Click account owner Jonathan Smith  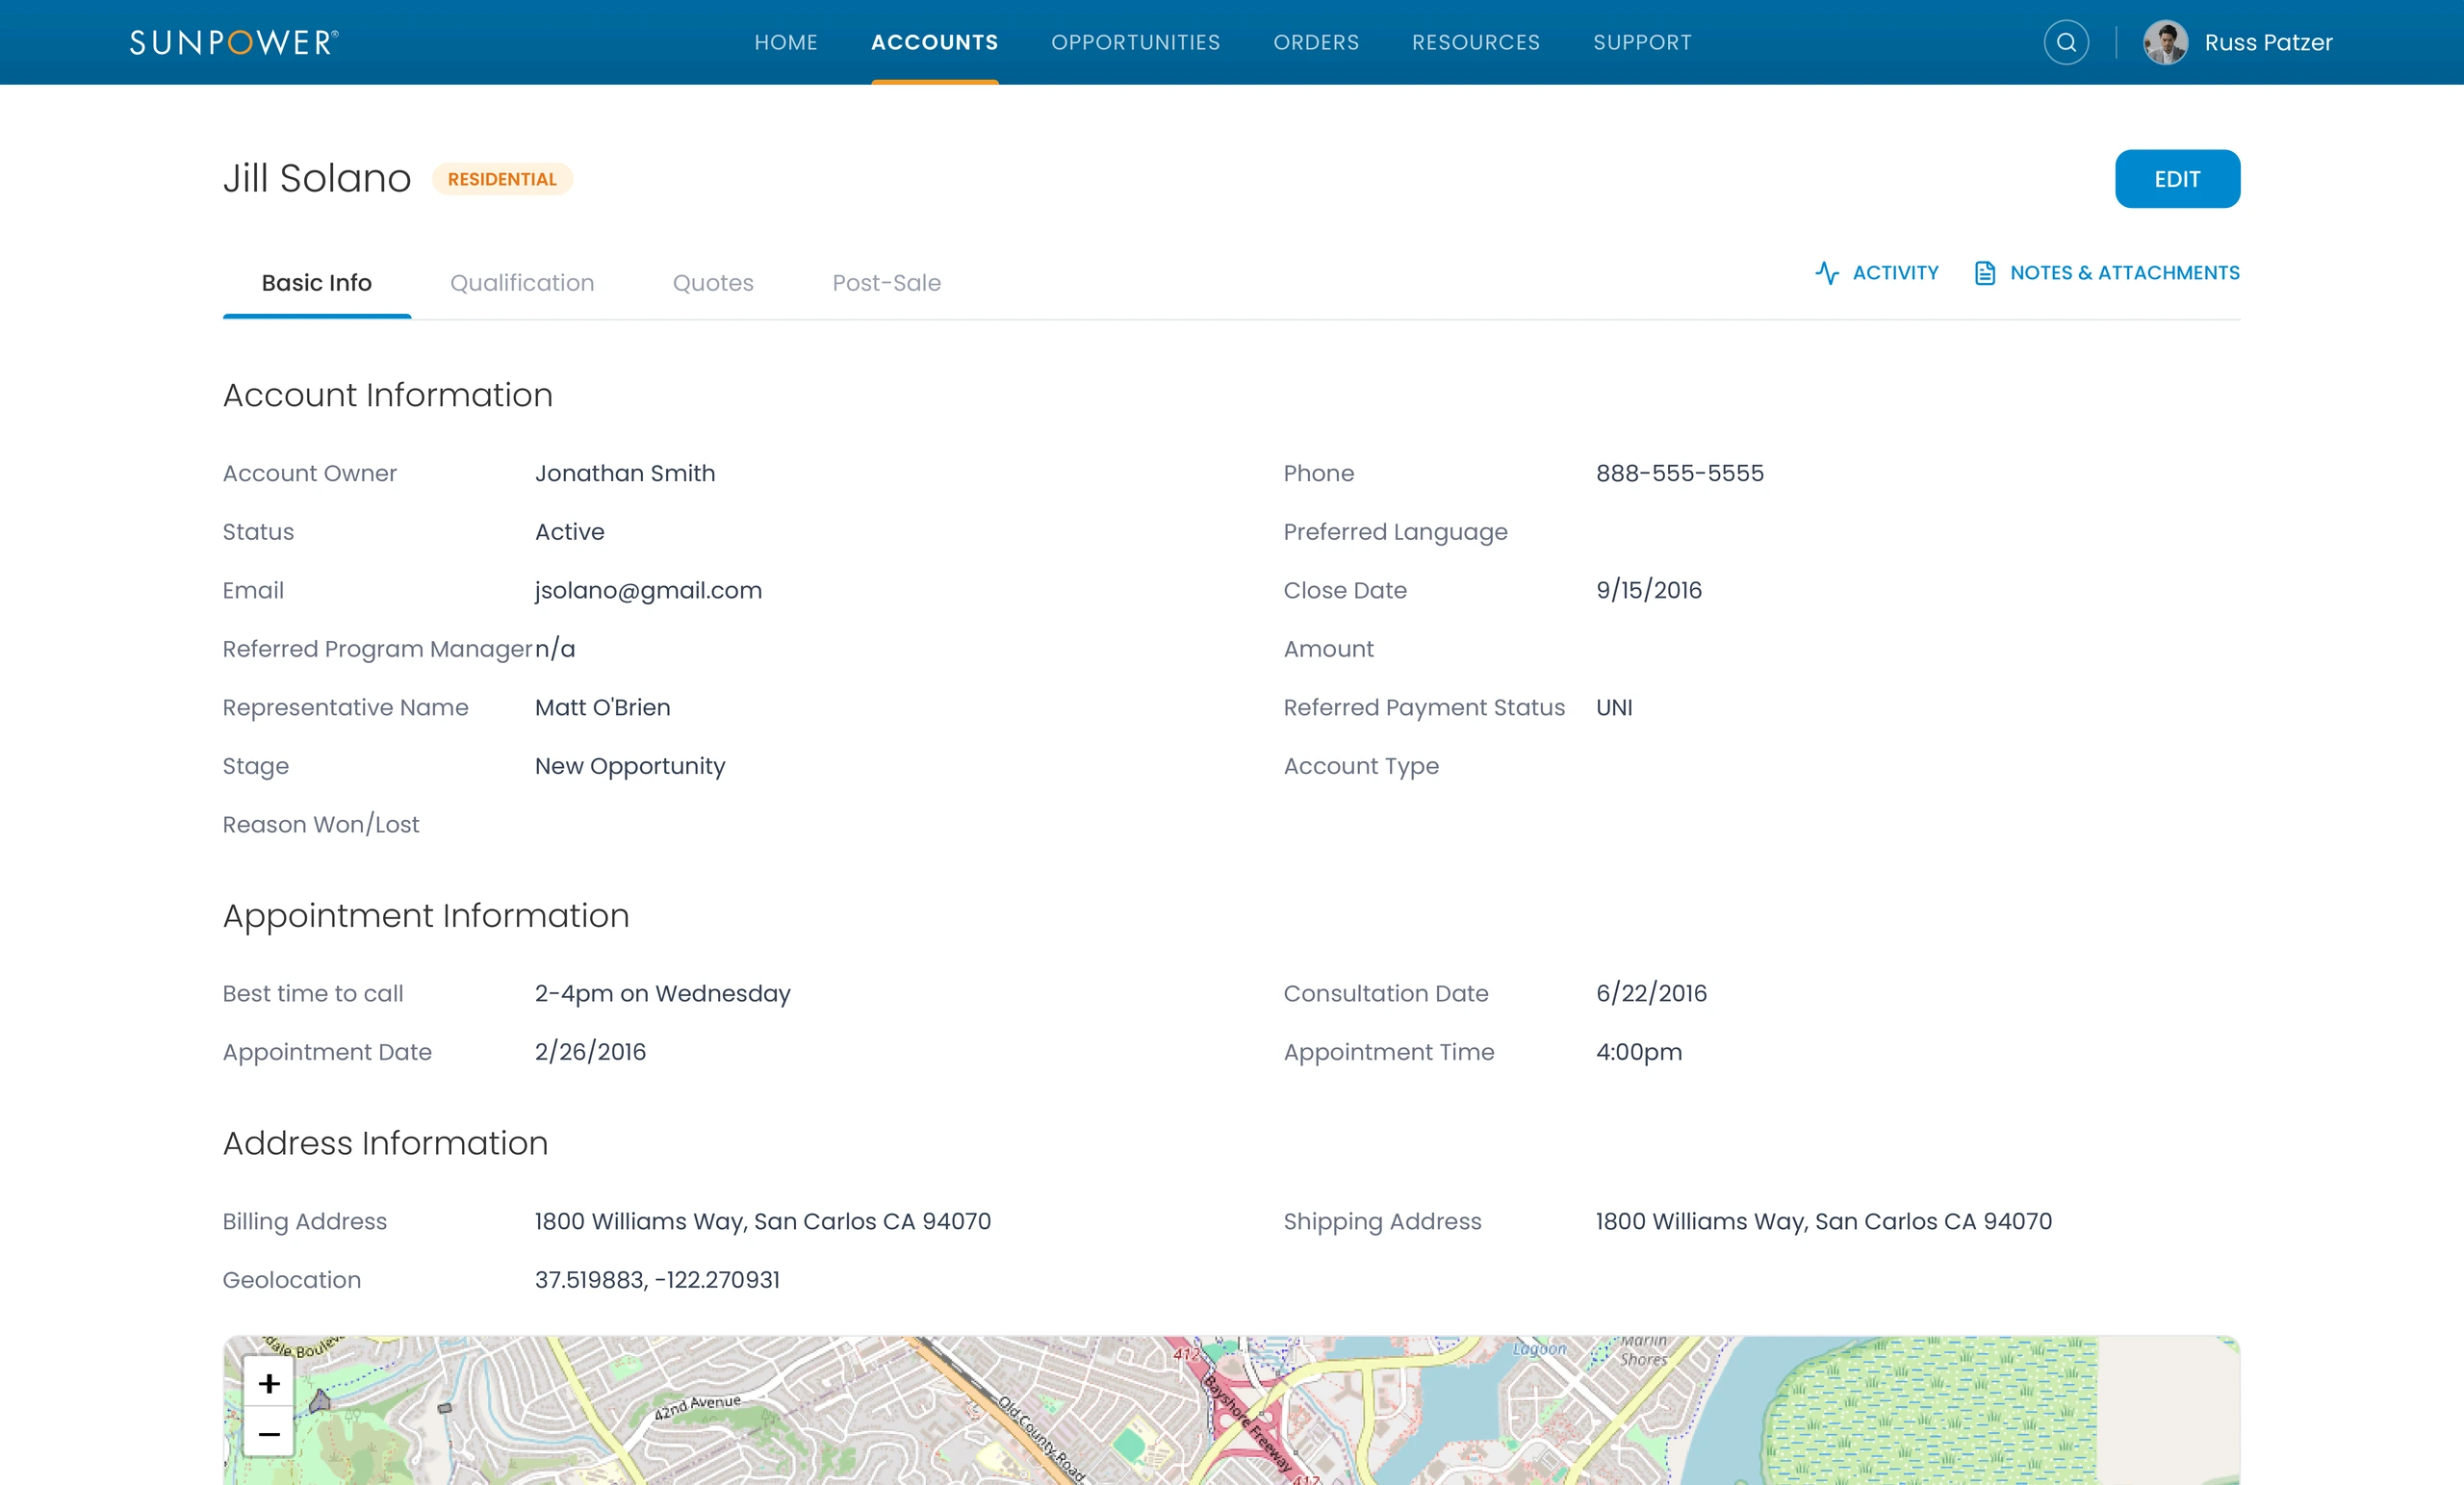tap(625, 473)
